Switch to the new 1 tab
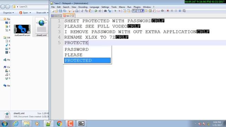 (56, 16)
